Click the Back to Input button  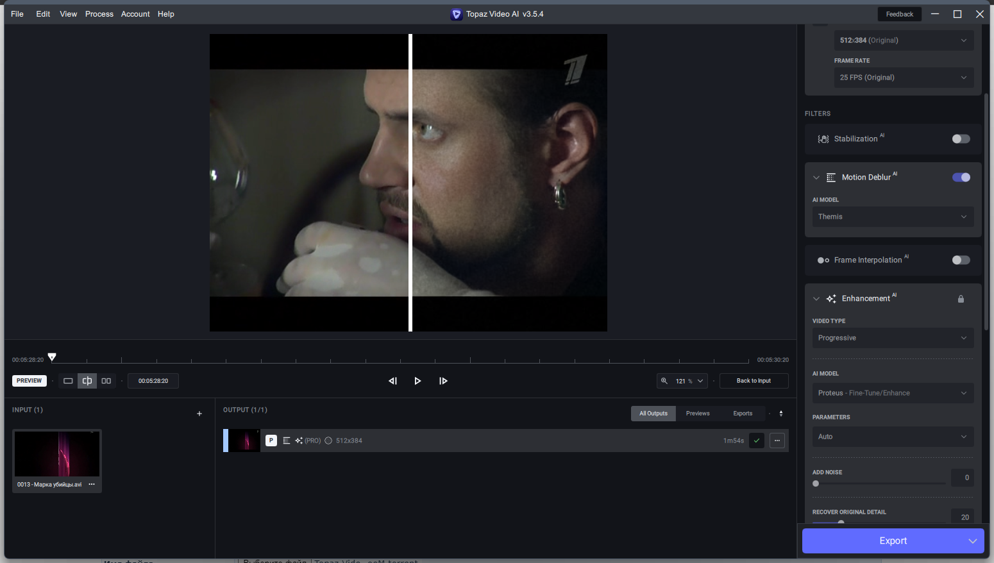[754, 381]
